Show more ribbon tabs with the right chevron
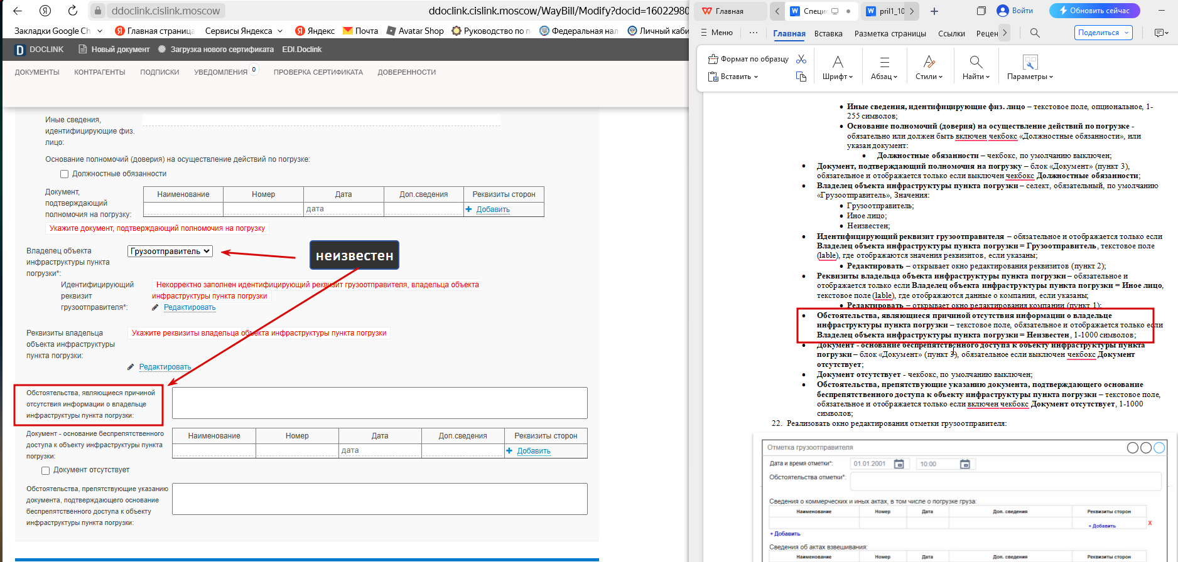 [1005, 33]
